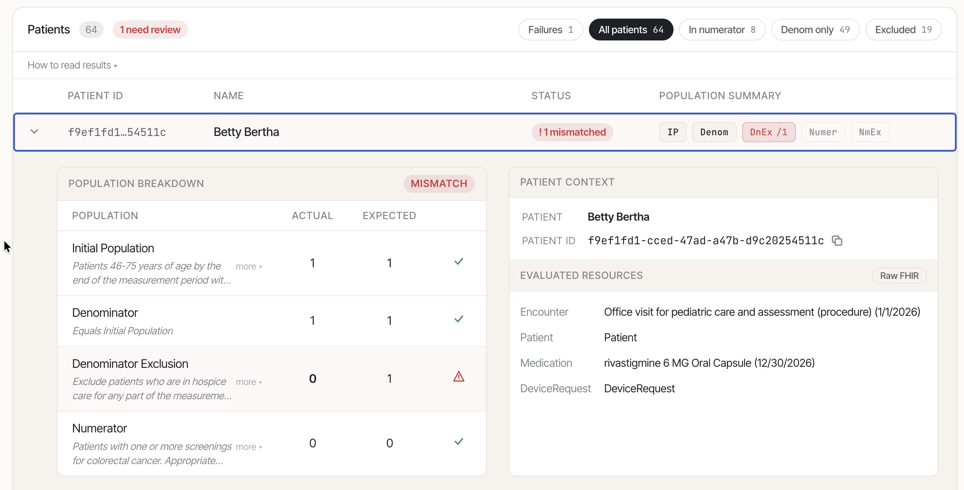
Task: Click the Denominator Exclusion warning triangle
Action: pyautogui.click(x=458, y=376)
